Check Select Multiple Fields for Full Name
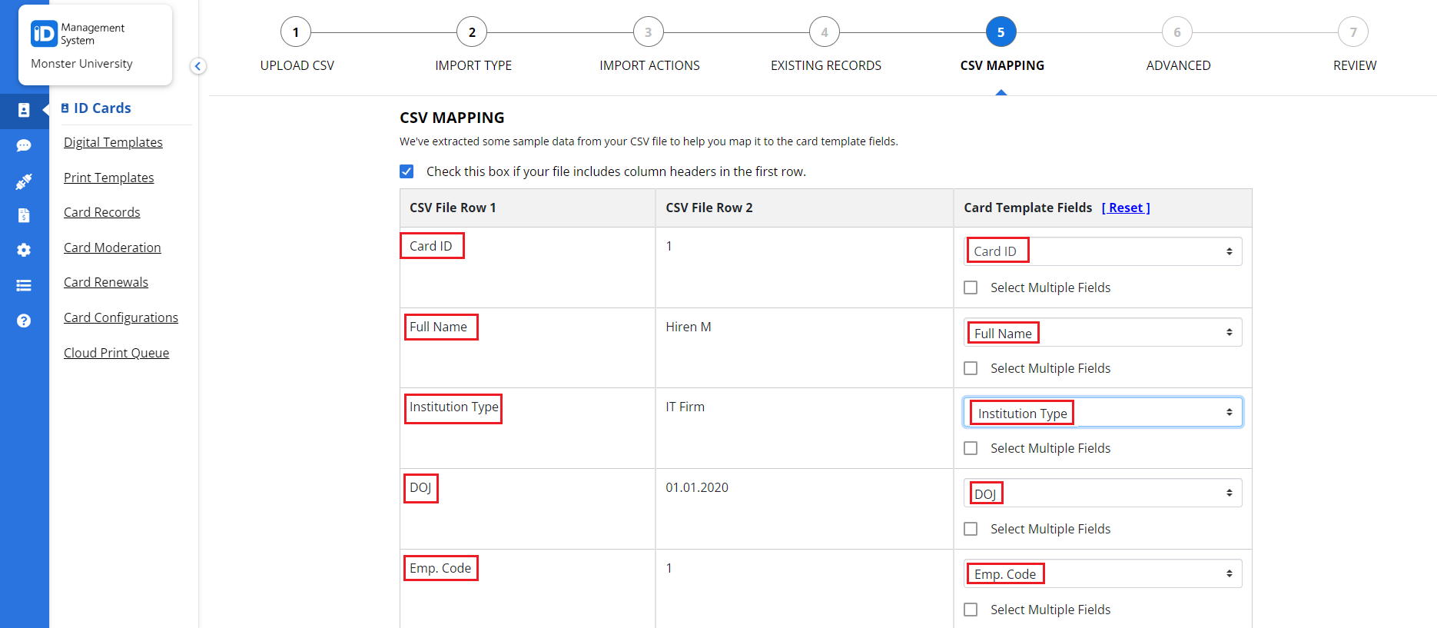1437x628 pixels. 971,368
